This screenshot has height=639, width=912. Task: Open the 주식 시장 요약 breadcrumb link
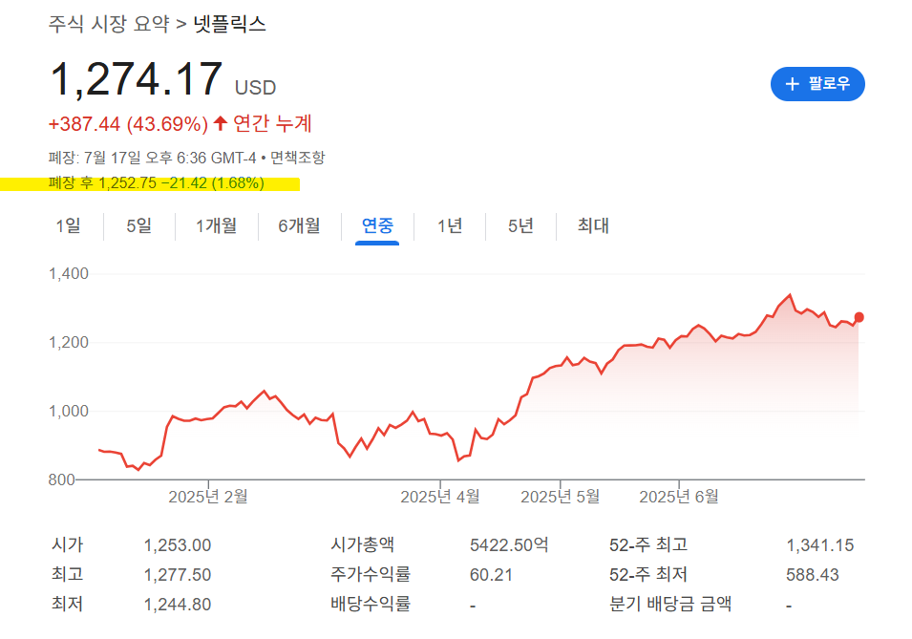(x=109, y=24)
